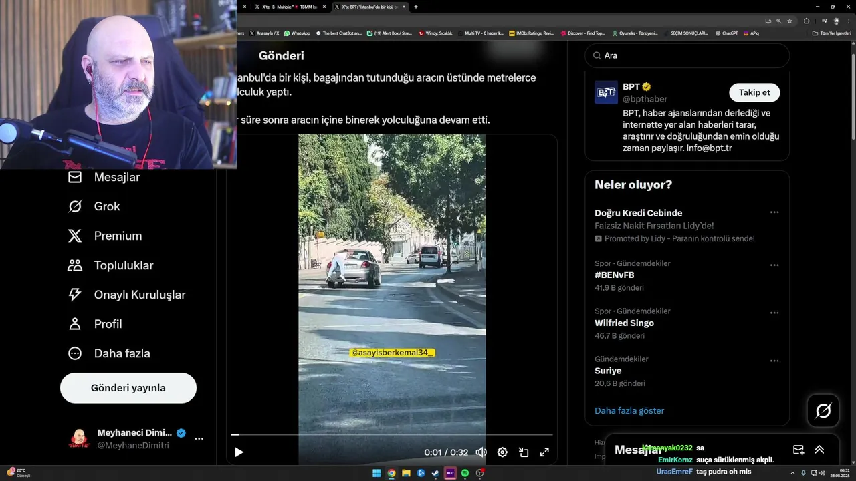The height and width of the screenshot is (481, 856).
Task: Open more options for Suriye trend
Action: (x=774, y=361)
